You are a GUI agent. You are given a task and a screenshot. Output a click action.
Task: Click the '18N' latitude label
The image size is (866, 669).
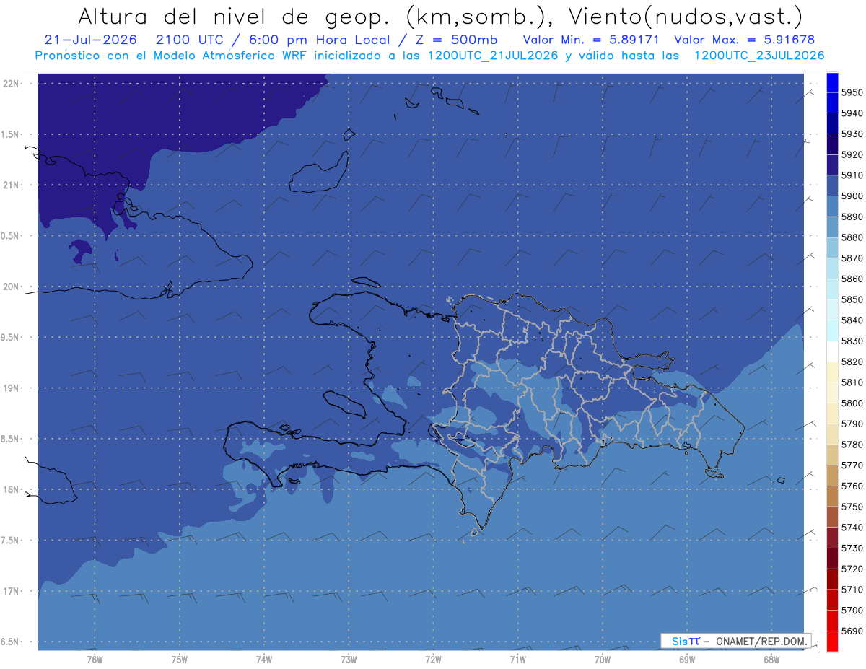pyautogui.click(x=10, y=489)
